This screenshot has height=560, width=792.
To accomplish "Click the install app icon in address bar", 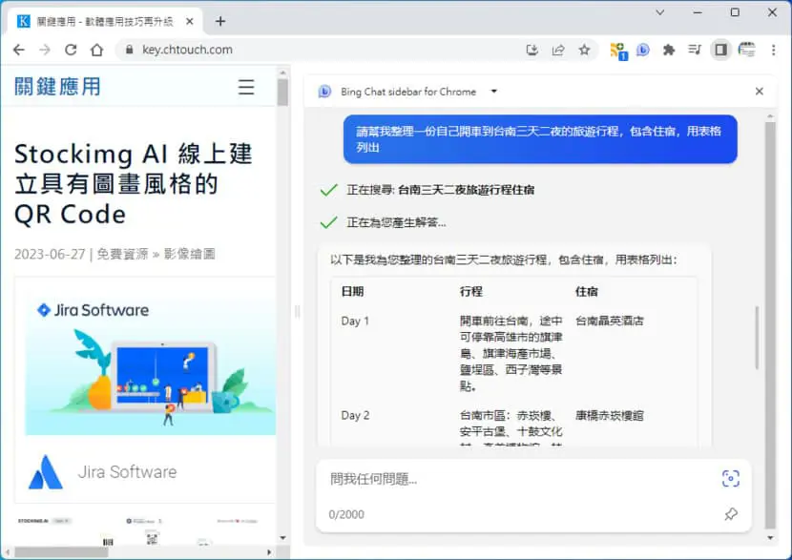I will 531,50.
